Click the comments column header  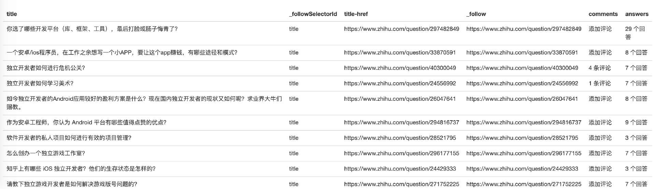(603, 14)
